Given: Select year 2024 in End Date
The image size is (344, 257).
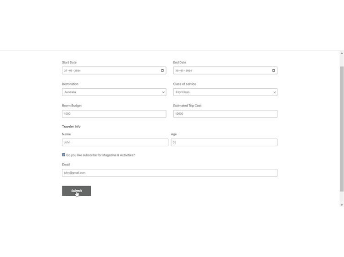Looking at the screenshot, I should [x=189, y=71].
